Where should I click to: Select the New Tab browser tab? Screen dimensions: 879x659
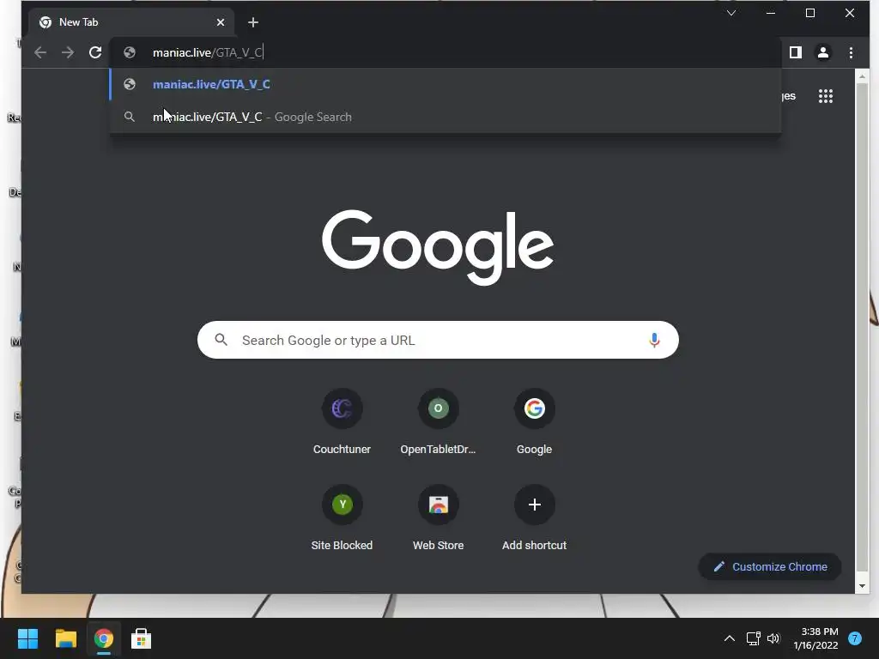tap(131, 22)
